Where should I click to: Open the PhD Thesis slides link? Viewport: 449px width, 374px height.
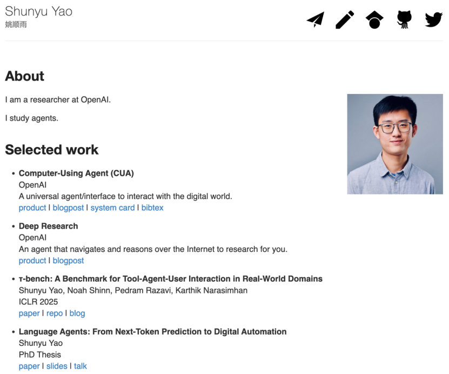coord(57,366)
